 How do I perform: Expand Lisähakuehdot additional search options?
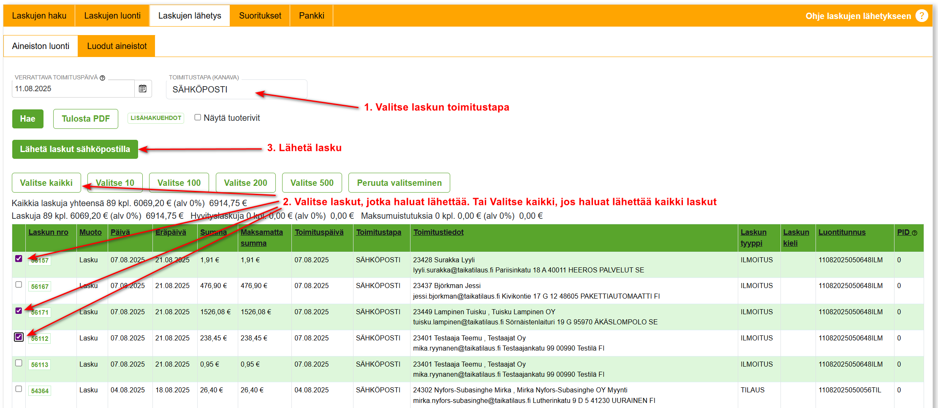tap(156, 118)
